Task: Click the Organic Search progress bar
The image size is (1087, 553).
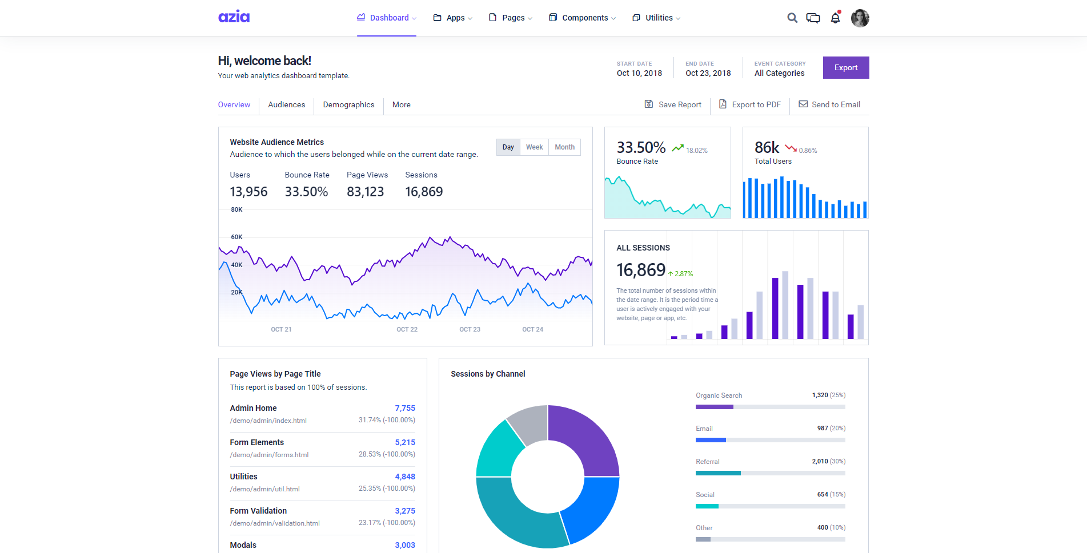Action: point(770,406)
